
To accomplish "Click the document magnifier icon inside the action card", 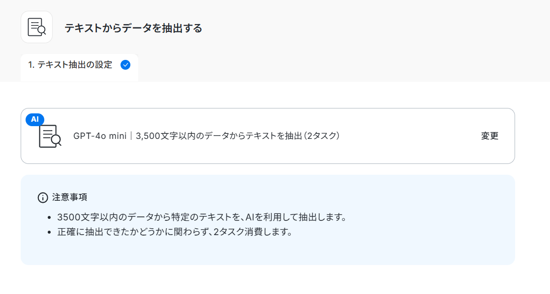I will click(50, 136).
